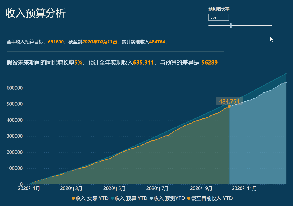Viewport: 293px width, 206px height.
Task: Select the 收入 预算 YTD legend dot
Action: click(112, 198)
